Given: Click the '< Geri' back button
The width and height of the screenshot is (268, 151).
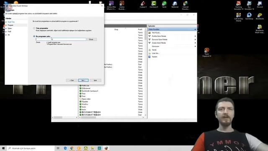Looking at the screenshot, I should tap(72, 80).
